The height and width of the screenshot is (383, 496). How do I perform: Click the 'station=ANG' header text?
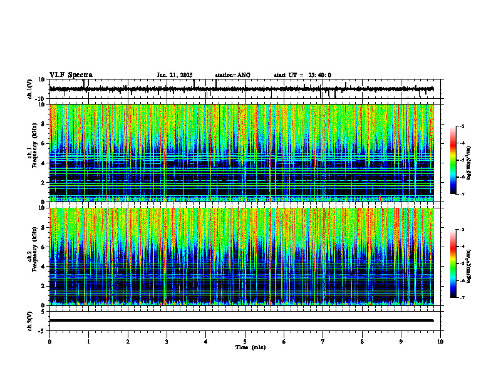[233, 75]
